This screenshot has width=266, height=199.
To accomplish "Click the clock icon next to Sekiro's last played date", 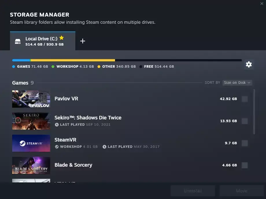I will tap(57, 124).
